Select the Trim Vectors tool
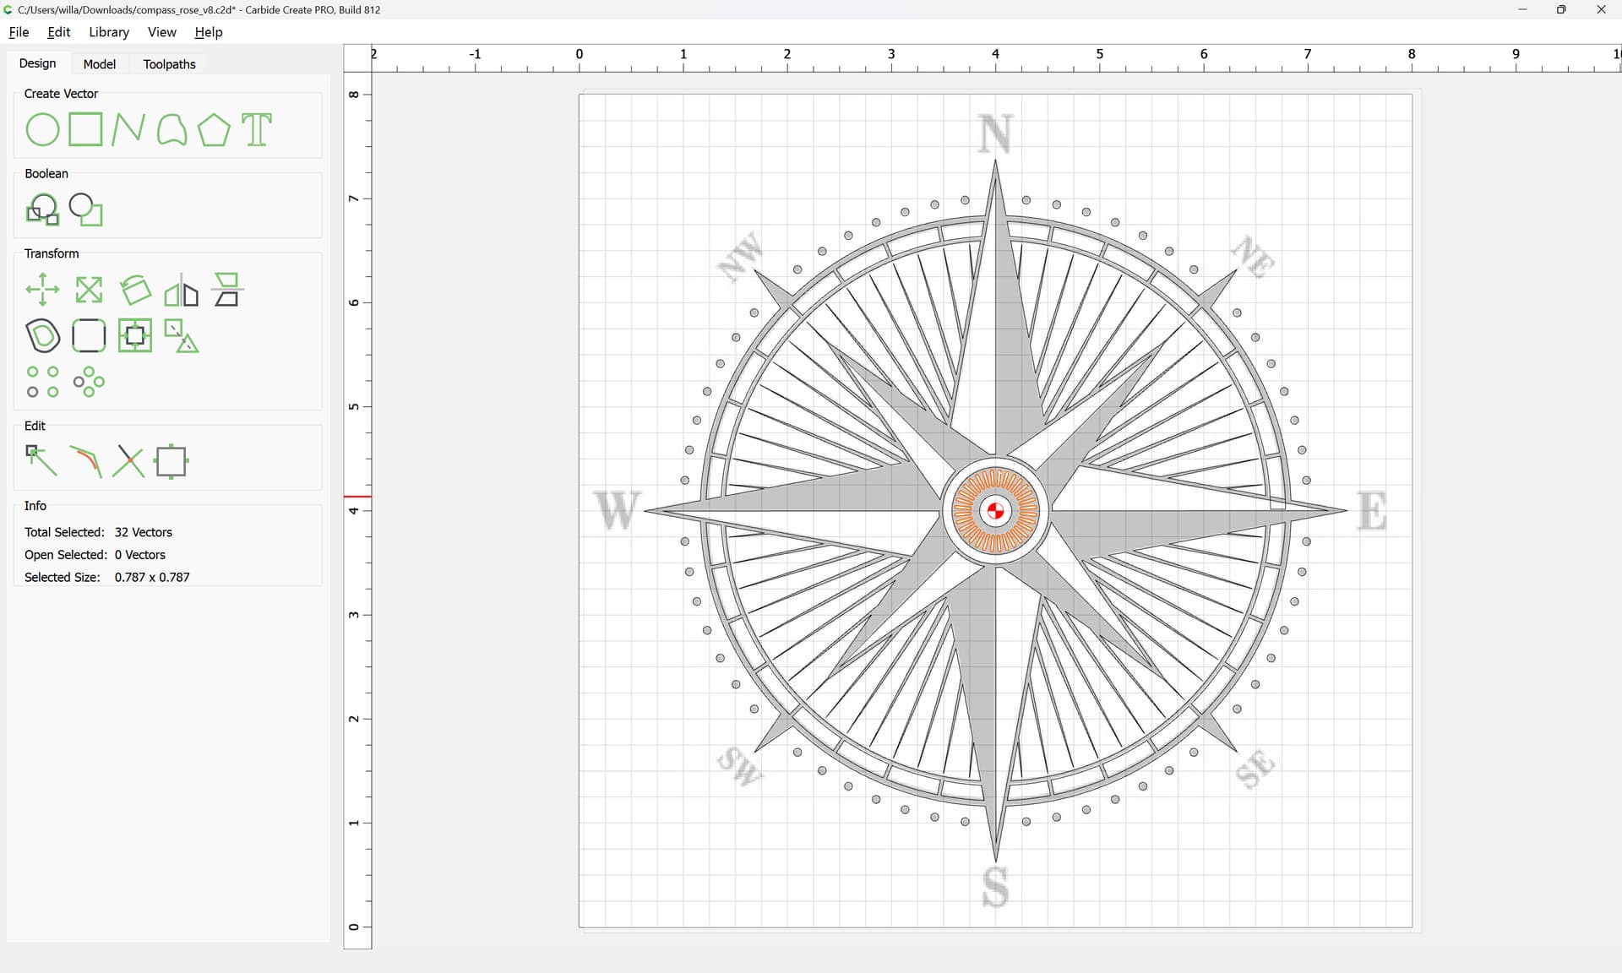The height and width of the screenshot is (973, 1622). coord(128,461)
